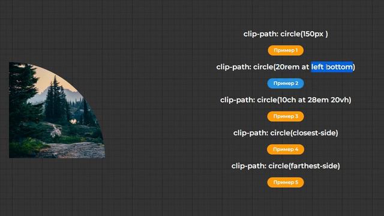This screenshot has height=216, width=384.
Task: Click the text clip-path: circle(10ch at 28em 20vh)
Action: pos(286,100)
